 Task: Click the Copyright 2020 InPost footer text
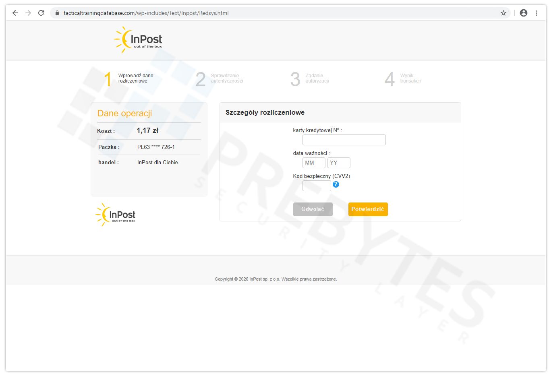click(x=276, y=279)
